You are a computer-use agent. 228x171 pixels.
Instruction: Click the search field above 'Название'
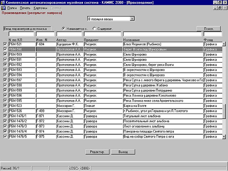[x=162, y=34]
